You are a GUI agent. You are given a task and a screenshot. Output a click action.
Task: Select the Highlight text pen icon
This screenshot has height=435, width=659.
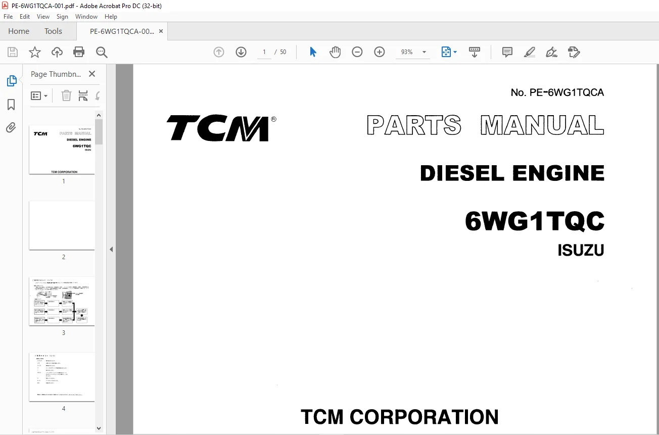coord(530,52)
